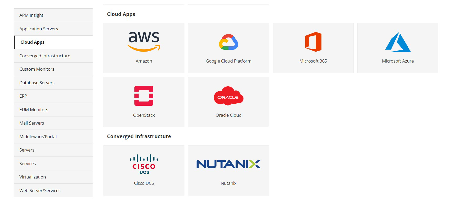Click the red OpenStack logo
459x201 pixels.
tap(144, 96)
